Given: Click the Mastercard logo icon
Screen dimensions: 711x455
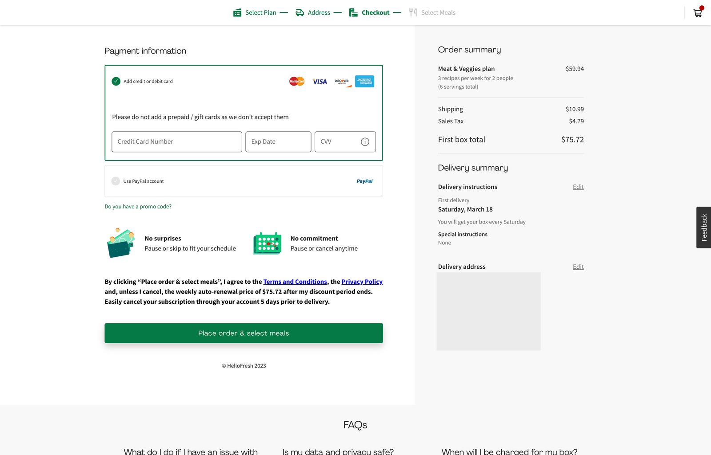Looking at the screenshot, I should pos(297,82).
